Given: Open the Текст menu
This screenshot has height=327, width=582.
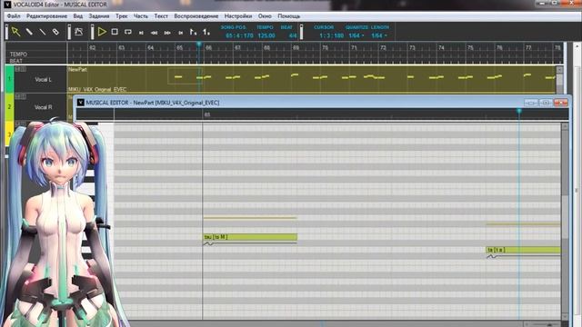Looking at the screenshot, I should pyautogui.click(x=161, y=16).
